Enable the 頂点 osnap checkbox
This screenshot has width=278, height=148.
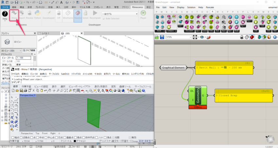pyautogui.click(x=105, y=137)
